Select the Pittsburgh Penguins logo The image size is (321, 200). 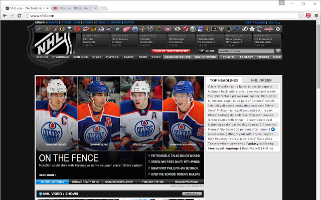(x=221, y=29)
